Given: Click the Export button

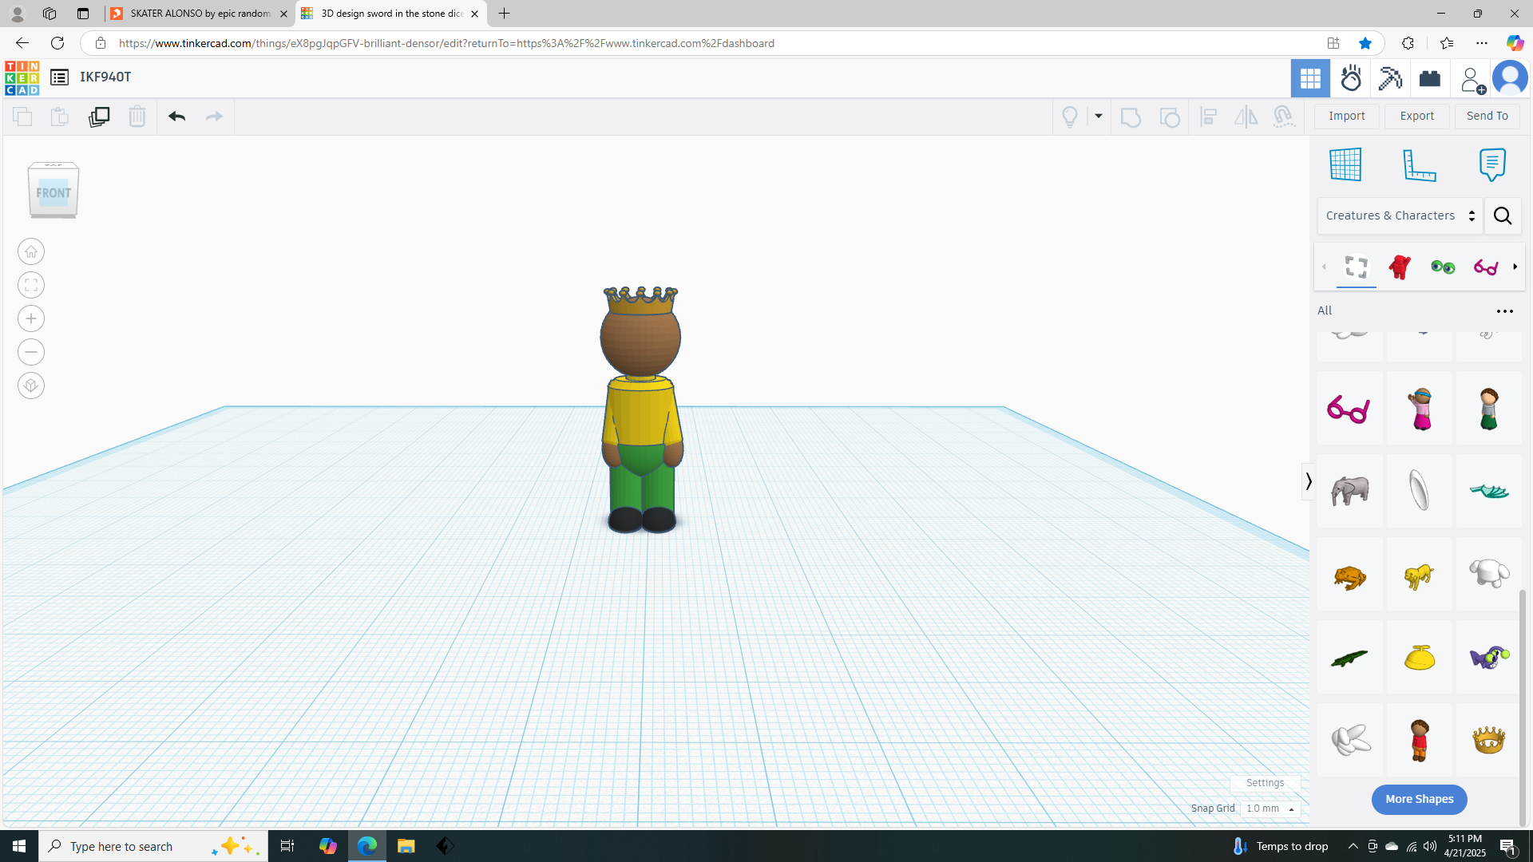Looking at the screenshot, I should (1417, 117).
